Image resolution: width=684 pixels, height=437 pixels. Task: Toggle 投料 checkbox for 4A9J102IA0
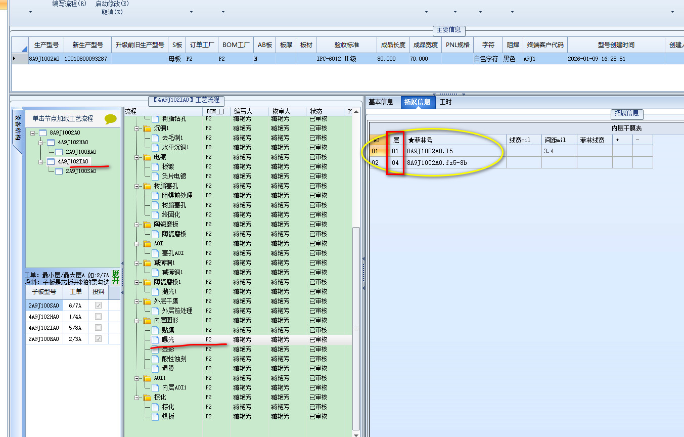(x=98, y=328)
